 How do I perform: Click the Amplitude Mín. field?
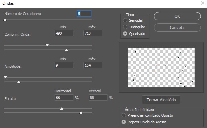[x=64, y=65]
